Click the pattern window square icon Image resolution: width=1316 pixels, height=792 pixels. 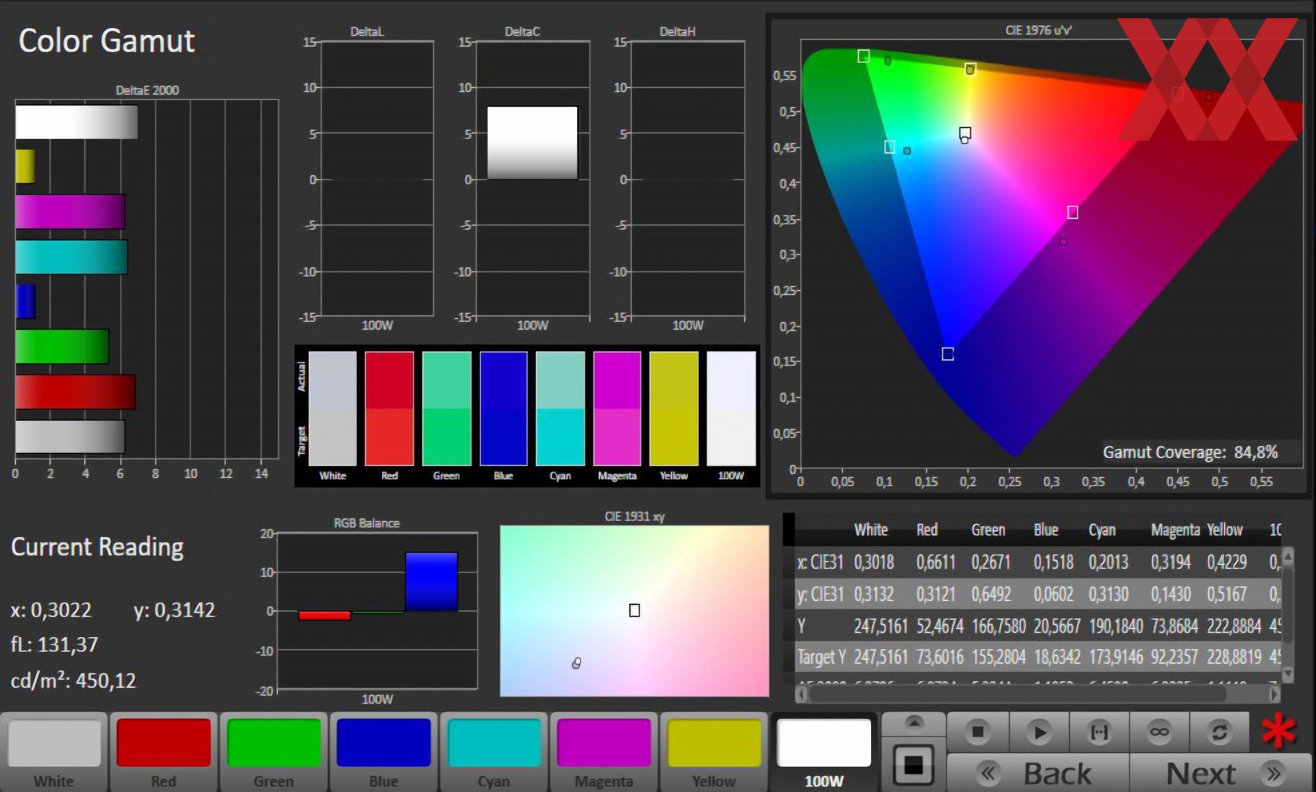[x=914, y=765]
